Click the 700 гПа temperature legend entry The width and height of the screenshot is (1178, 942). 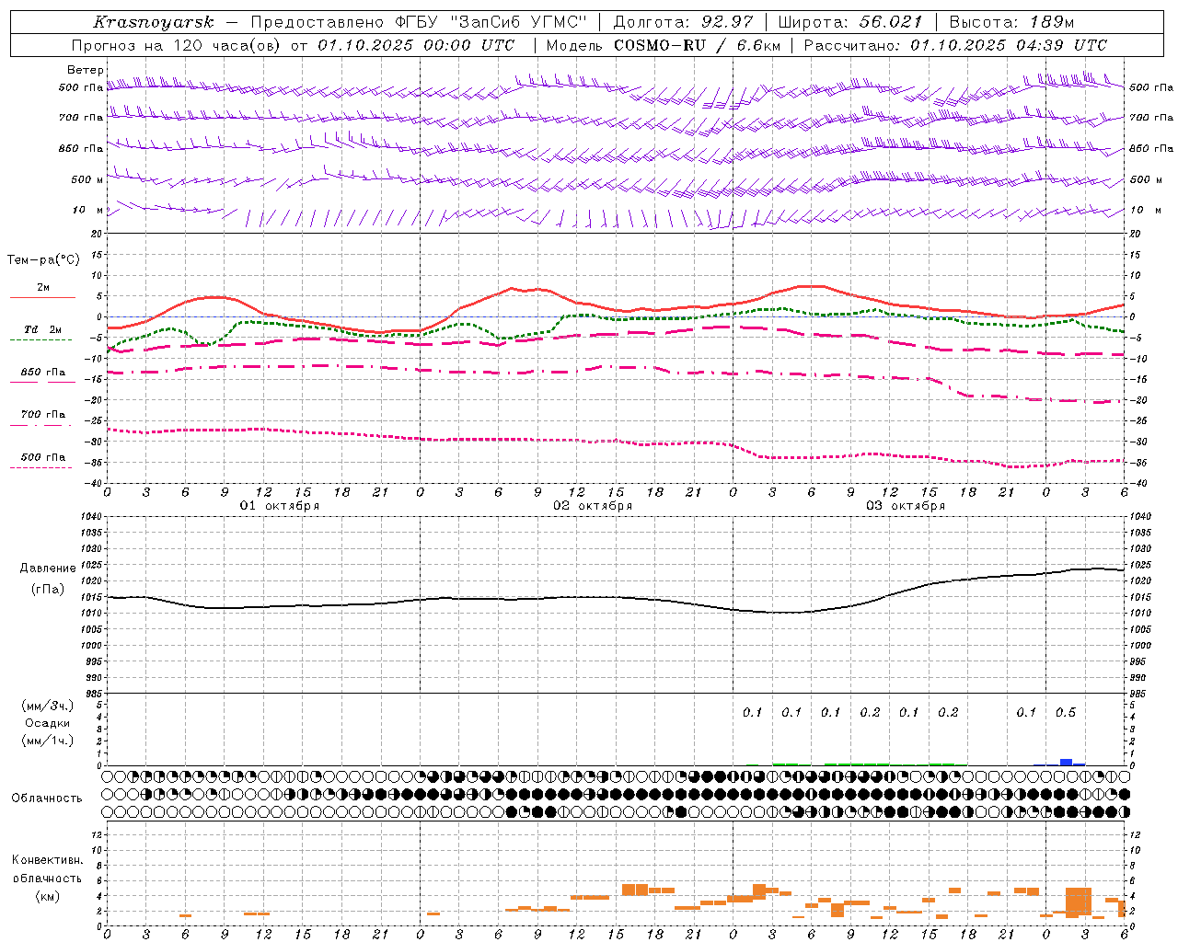tap(42, 415)
